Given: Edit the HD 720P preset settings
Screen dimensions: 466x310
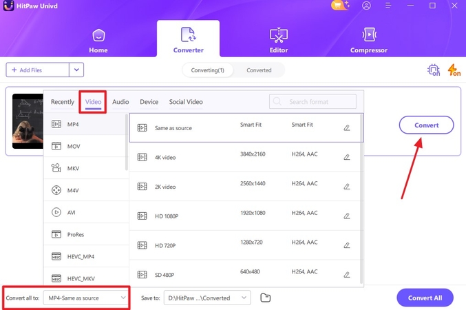Looking at the screenshot, I should pos(346,245).
